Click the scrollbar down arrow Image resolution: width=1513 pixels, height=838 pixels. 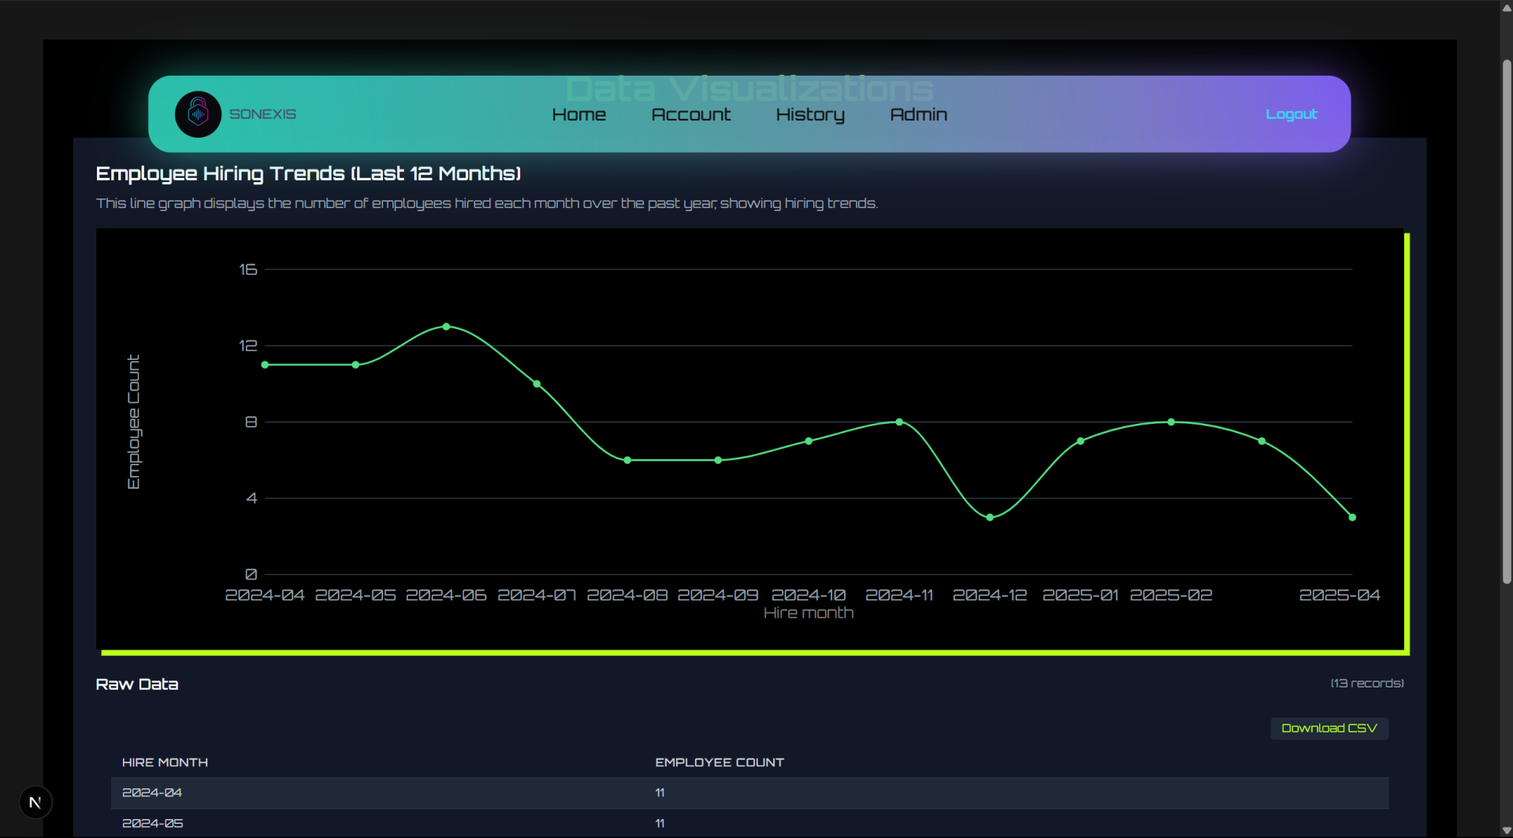tap(1507, 831)
